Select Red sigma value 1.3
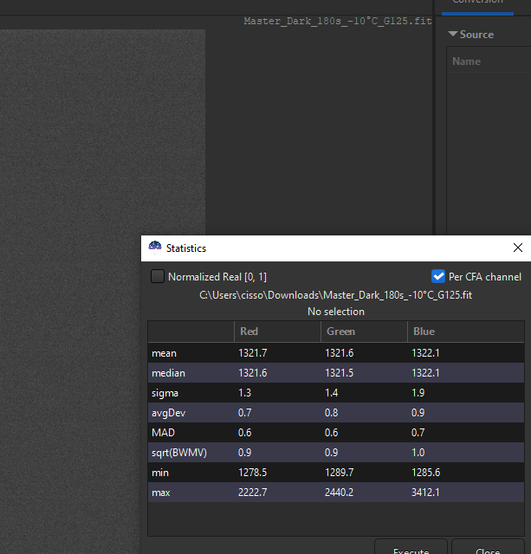This screenshot has height=554, width=531. point(244,393)
